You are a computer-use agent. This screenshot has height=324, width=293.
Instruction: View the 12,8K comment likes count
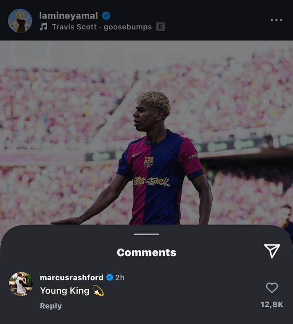272,304
